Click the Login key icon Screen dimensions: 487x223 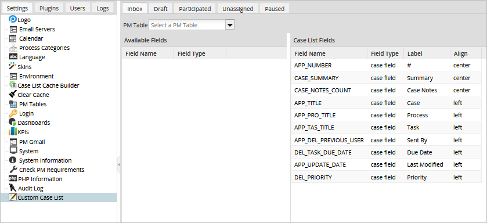point(13,113)
